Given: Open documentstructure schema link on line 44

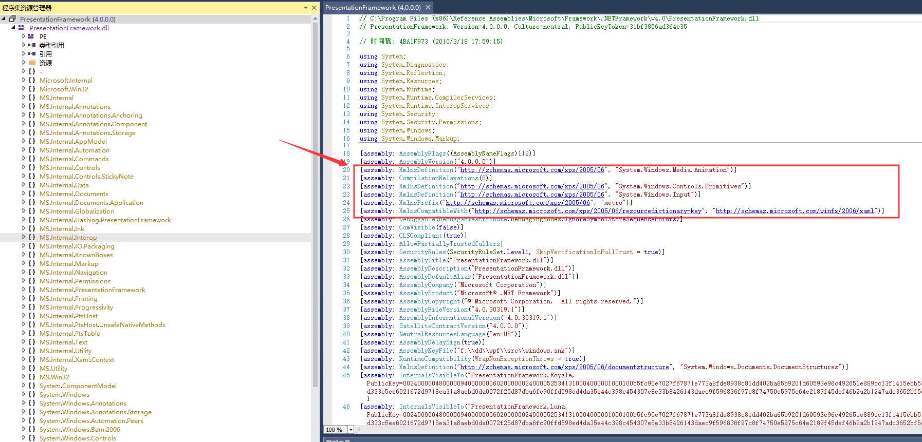Looking at the screenshot, I should 564,367.
